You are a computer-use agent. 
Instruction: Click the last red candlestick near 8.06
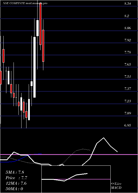click(43, 46)
